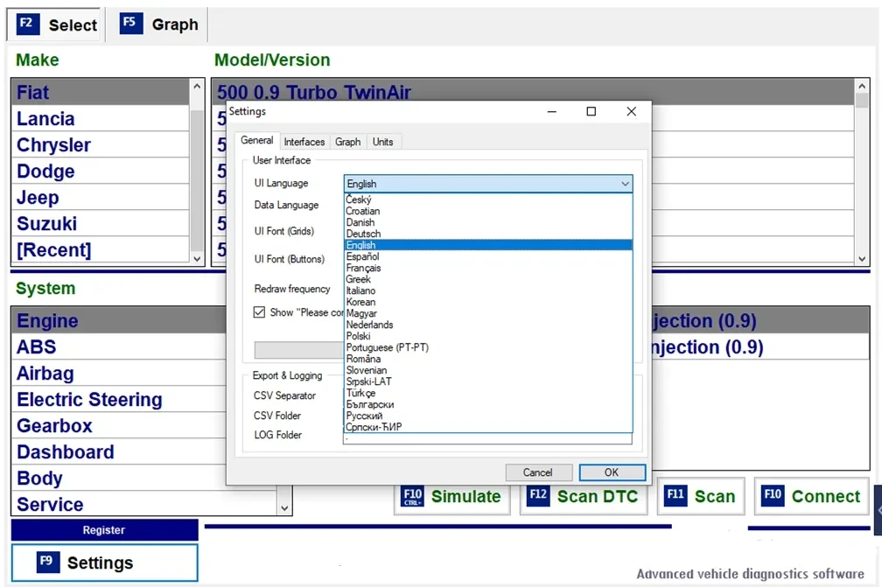Select Lancia in the Make list
Image resolution: width=882 pixels, height=587 pixels.
pyautogui.click(x=100, y=119)
